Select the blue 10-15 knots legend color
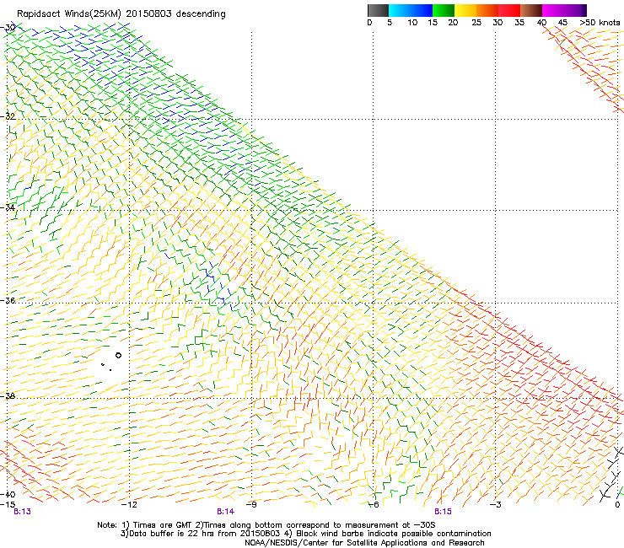The width and height of the screenshot is (624, 548). tap(422, 10)
